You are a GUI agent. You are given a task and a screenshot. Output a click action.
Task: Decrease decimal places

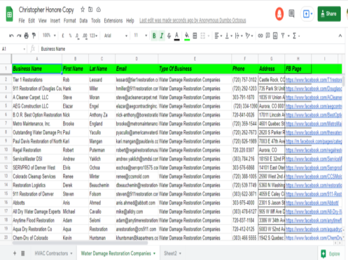point(77,36)
